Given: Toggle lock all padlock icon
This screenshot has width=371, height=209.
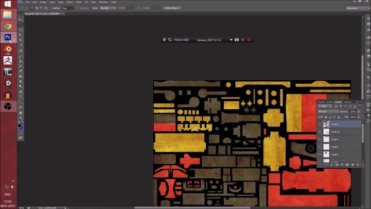Looking at the screenshot, I should 339,117.
